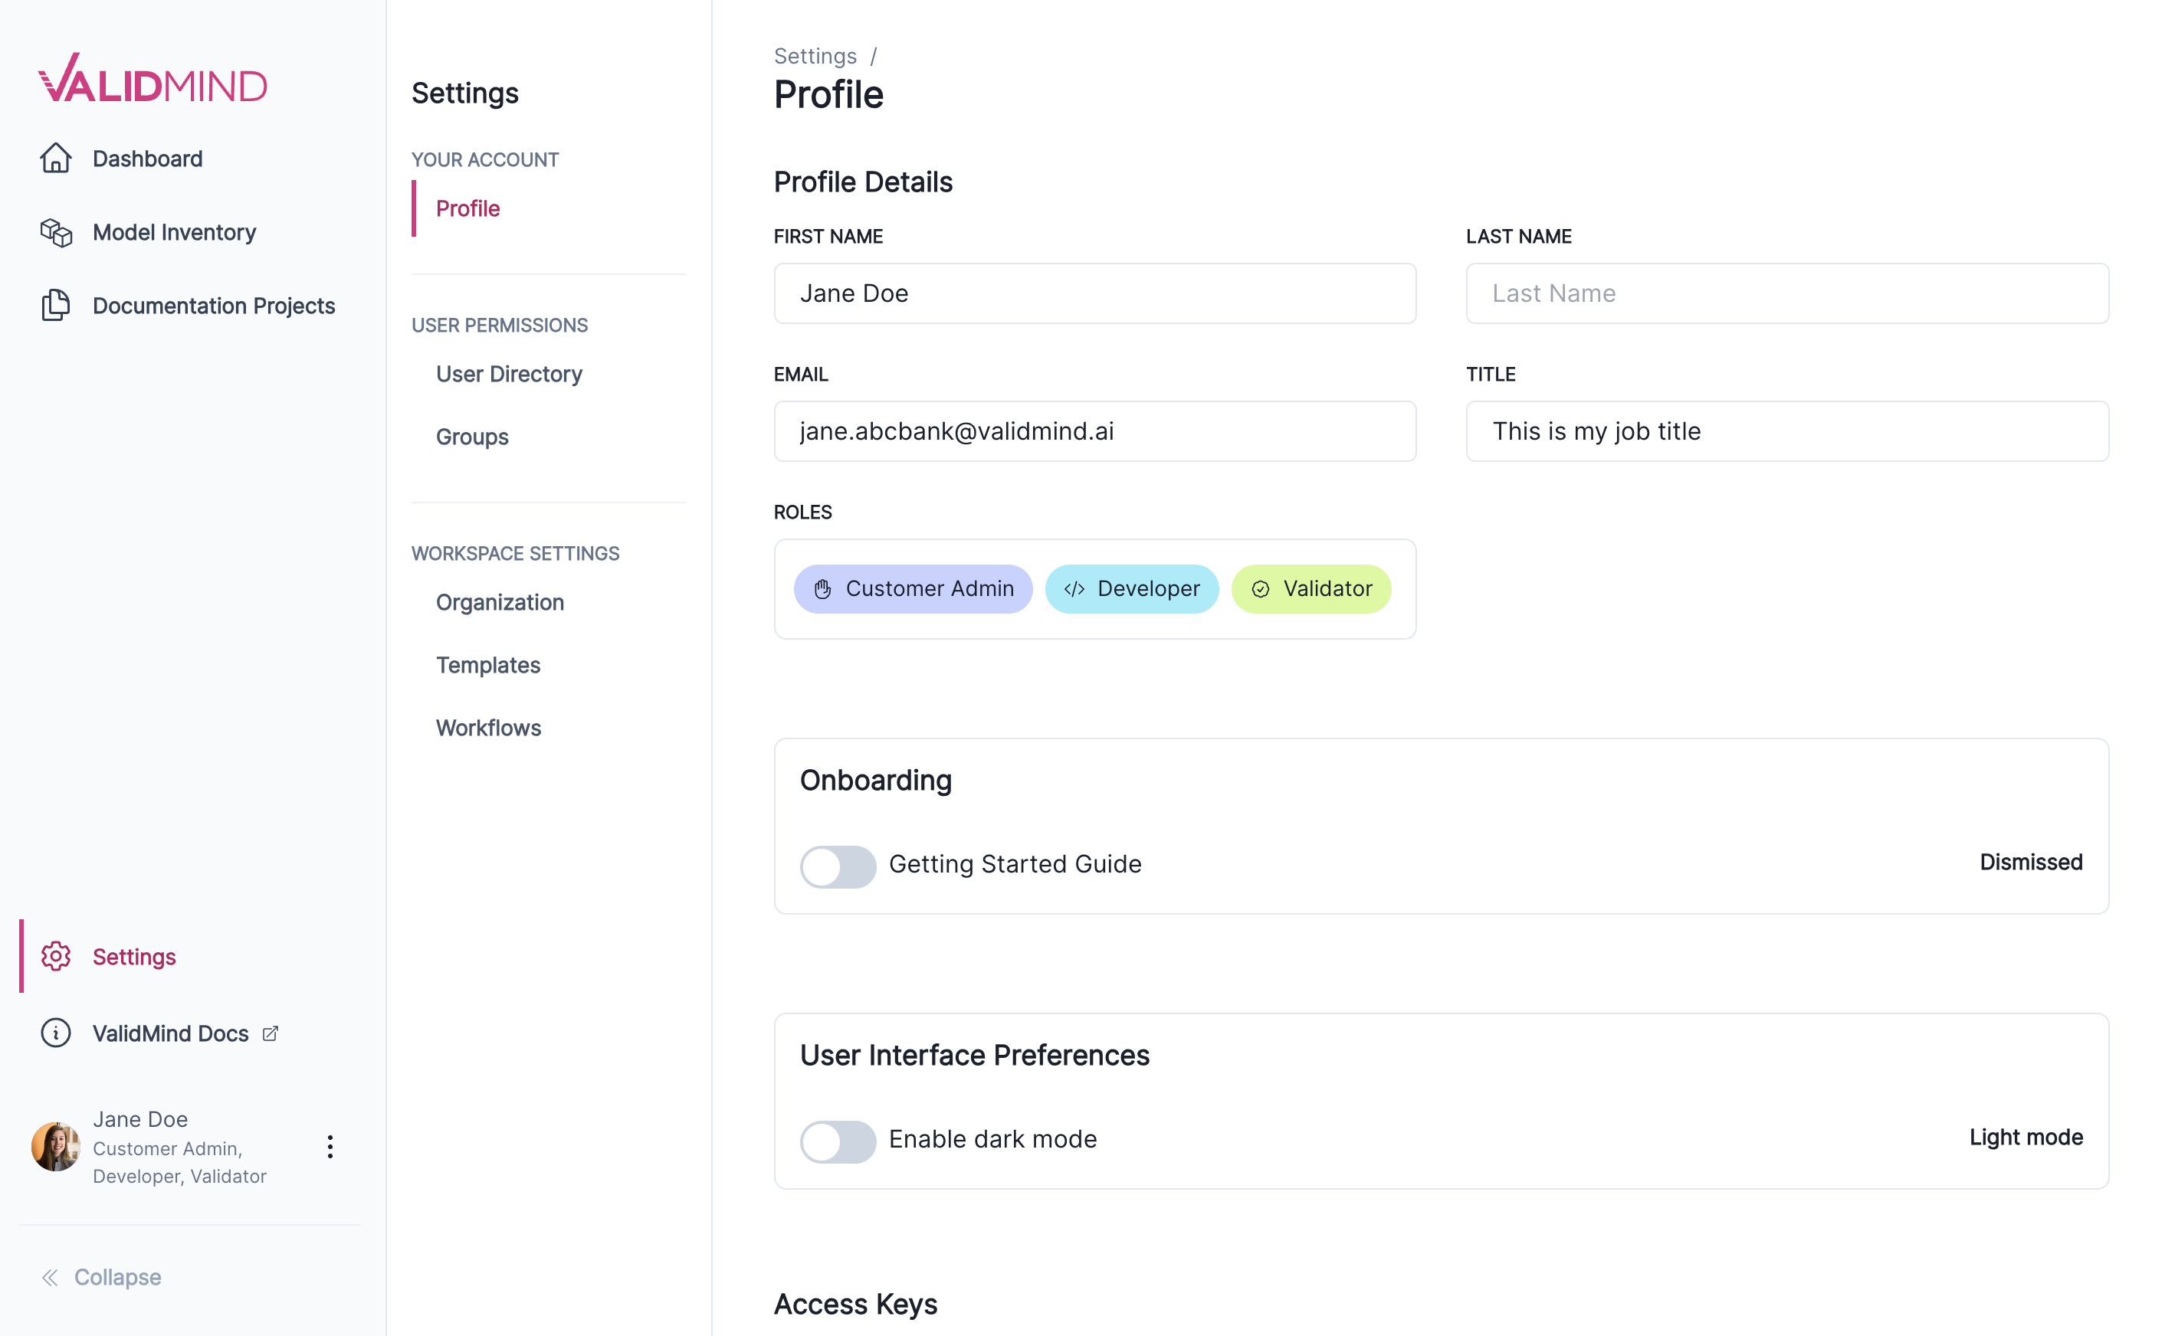Click the Settings gear icon
Screen dimensions: 2165x1336
[x=56, y=956]
